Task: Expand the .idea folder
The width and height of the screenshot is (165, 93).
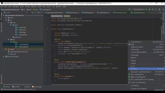Action: [x=6, y=18]
